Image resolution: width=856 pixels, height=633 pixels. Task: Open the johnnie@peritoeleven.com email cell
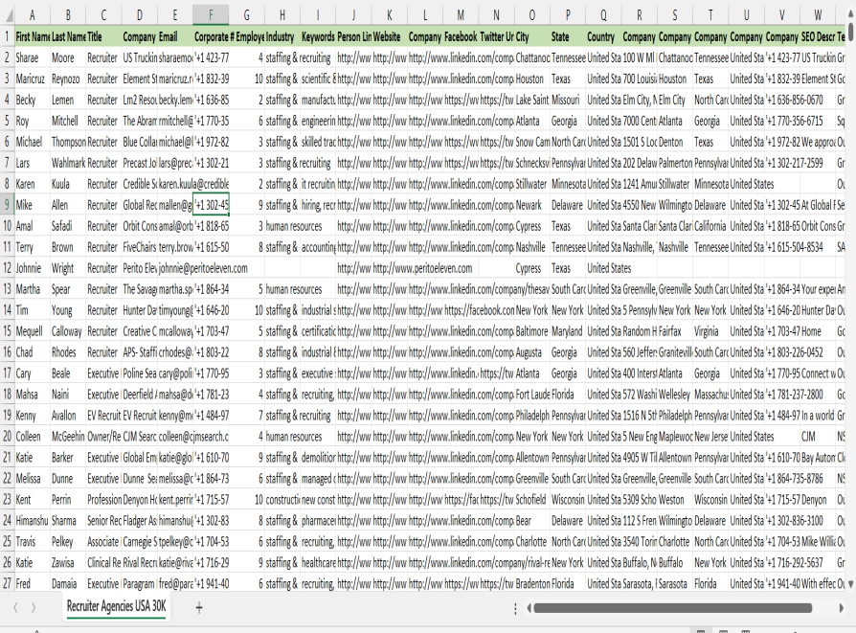[203, 268]
